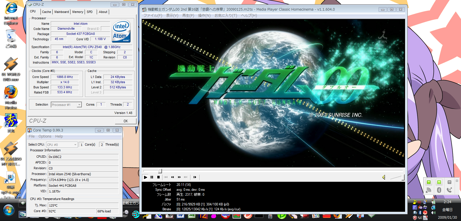Stop the video with the square button

tap(158, 177)
